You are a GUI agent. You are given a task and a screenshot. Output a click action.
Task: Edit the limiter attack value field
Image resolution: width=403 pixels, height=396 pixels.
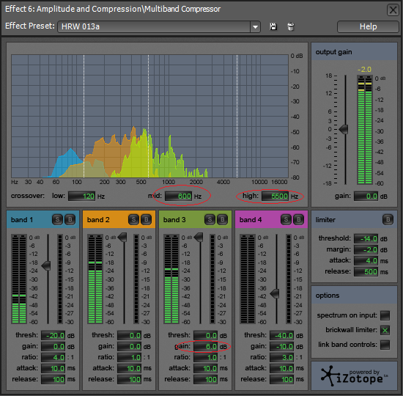366,260
